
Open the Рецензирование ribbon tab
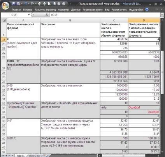pos(93,10)
